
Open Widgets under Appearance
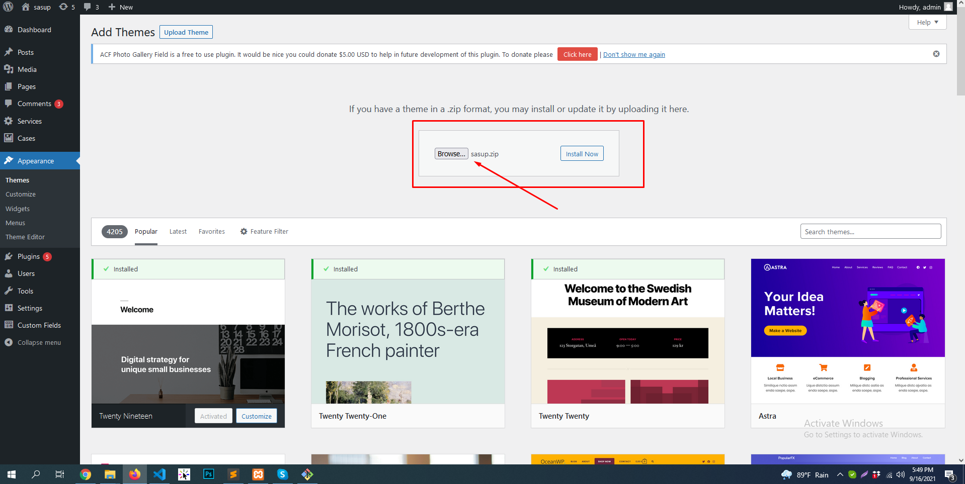pyautogui.click(x=18, y=209)
